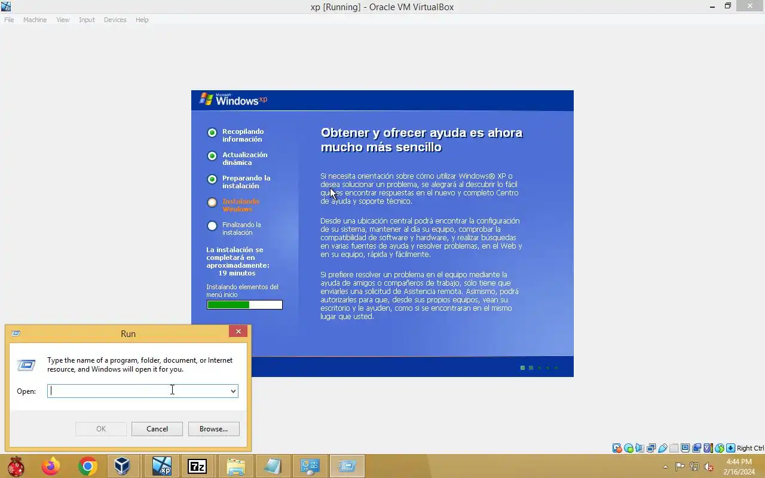
Task: Open the Help menu
Action: coord(142,20)
